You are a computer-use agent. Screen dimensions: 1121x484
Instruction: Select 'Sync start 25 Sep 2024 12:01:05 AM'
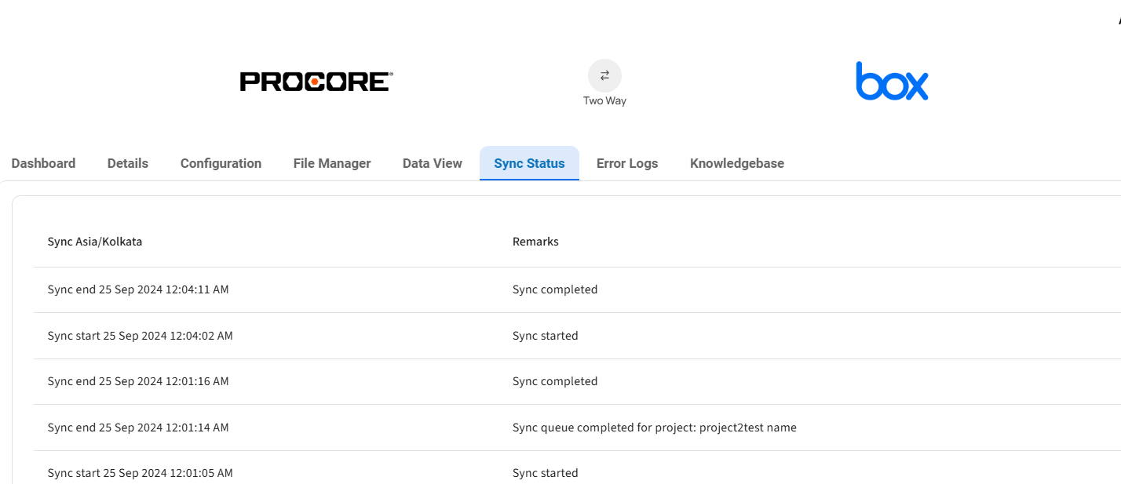[x=140, y=473]
